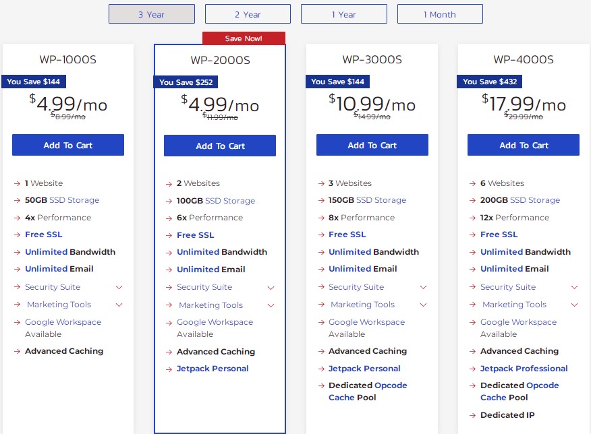The image size is (591, 434).
Task: Add WP-2000S plan to cart
Action: click(220, 146)
